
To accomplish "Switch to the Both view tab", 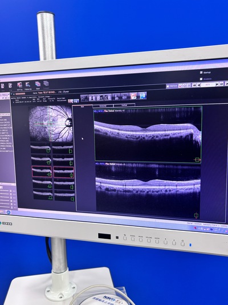I will (83, 107).
